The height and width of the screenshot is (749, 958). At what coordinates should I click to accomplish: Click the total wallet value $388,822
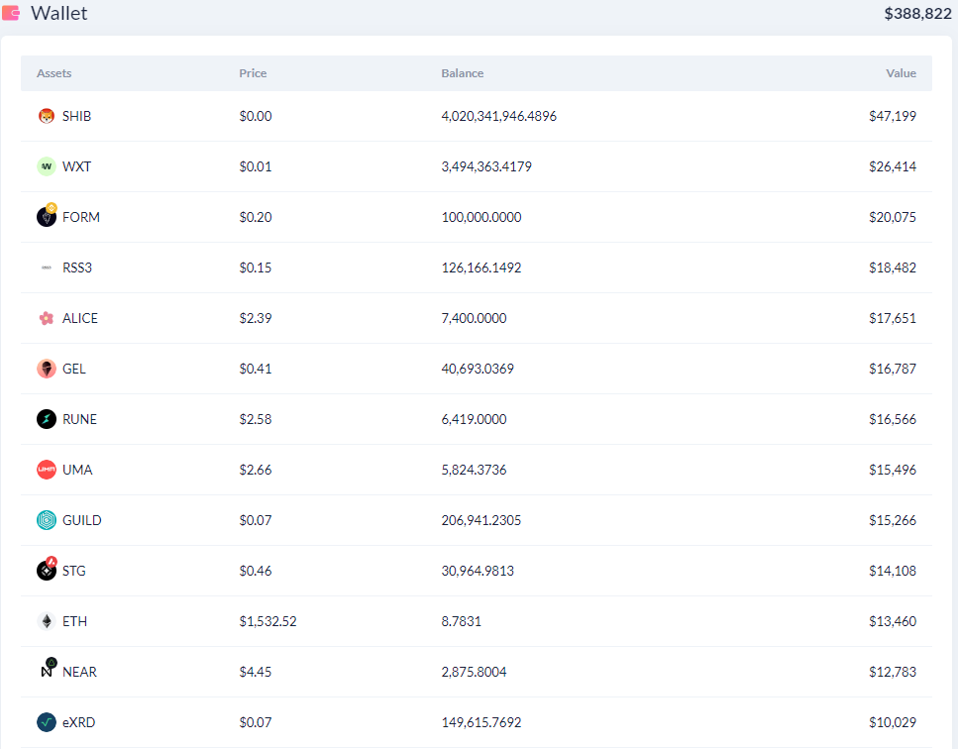click(917, 14)
